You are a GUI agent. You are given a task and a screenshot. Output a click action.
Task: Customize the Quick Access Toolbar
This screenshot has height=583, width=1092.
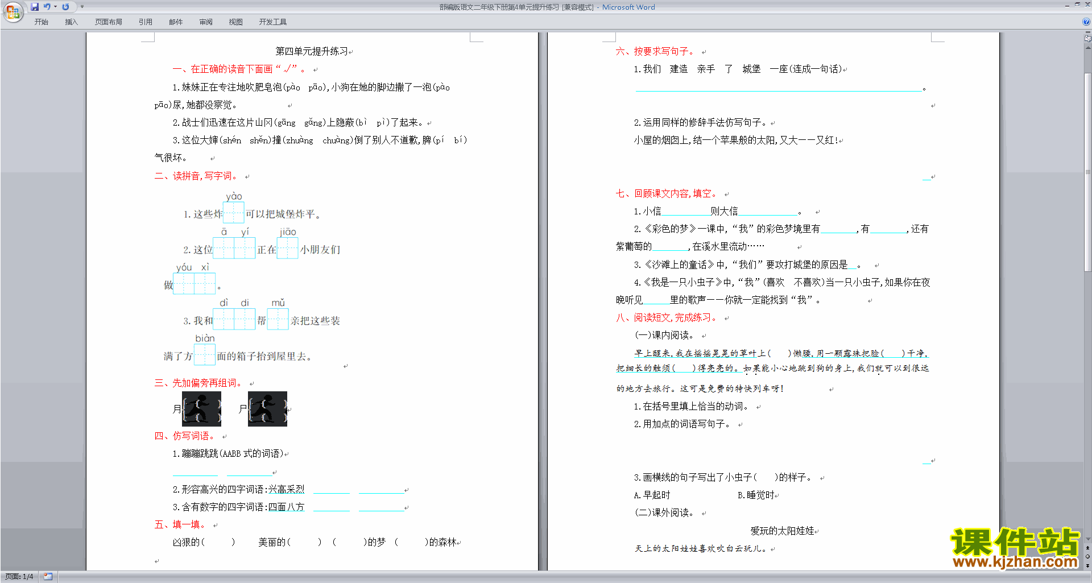tap(82, 7)
